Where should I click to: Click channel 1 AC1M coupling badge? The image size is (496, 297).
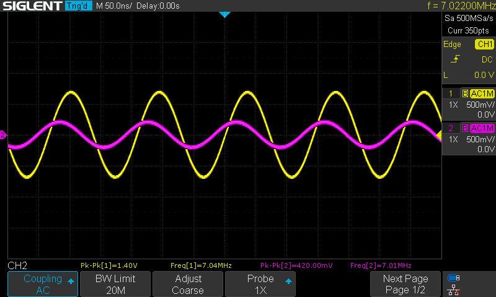(482, 93)
